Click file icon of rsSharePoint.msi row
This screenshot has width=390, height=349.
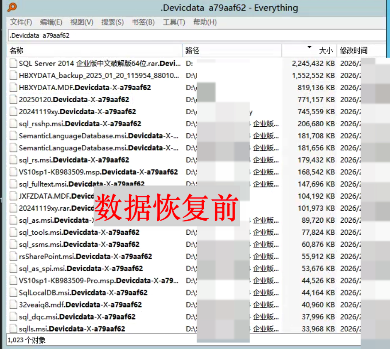tap(13, 256)
